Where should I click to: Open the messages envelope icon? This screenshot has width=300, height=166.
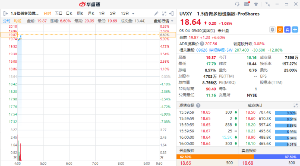point(247,4)
